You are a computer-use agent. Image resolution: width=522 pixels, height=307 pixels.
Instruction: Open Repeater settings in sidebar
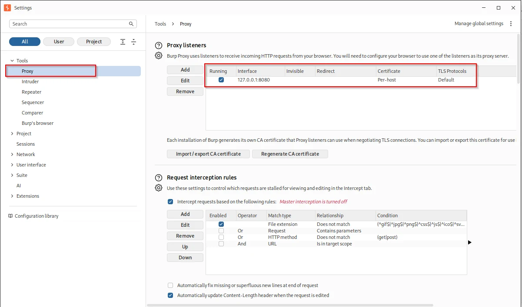click(32, 92)
